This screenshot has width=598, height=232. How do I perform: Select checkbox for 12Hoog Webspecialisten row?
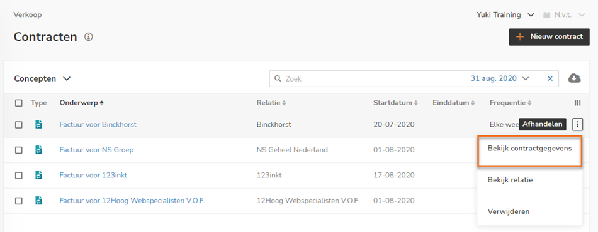19,201
